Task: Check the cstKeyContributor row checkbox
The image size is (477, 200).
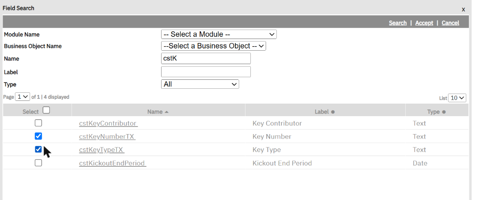Action: 38,123
